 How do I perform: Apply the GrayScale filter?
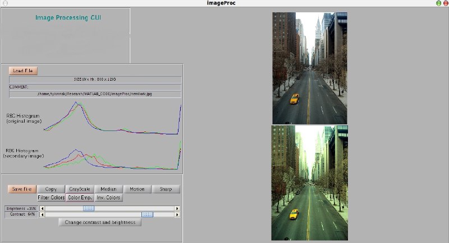click(x=80, y=189)
